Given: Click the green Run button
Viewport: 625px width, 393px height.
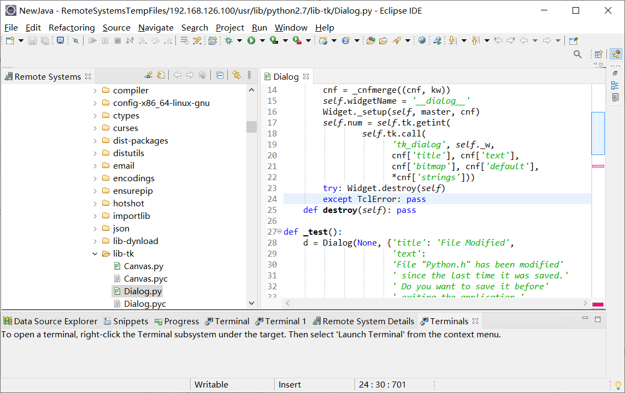Looking at the screenshot, I should (251, 40).
